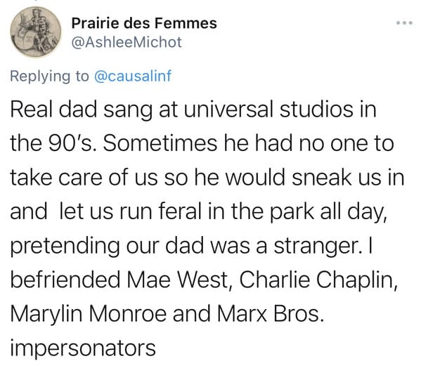Screen dimensions: 421x366
Task: Open the Prairie des Femmes display name
Action: (x=144, y=23)
